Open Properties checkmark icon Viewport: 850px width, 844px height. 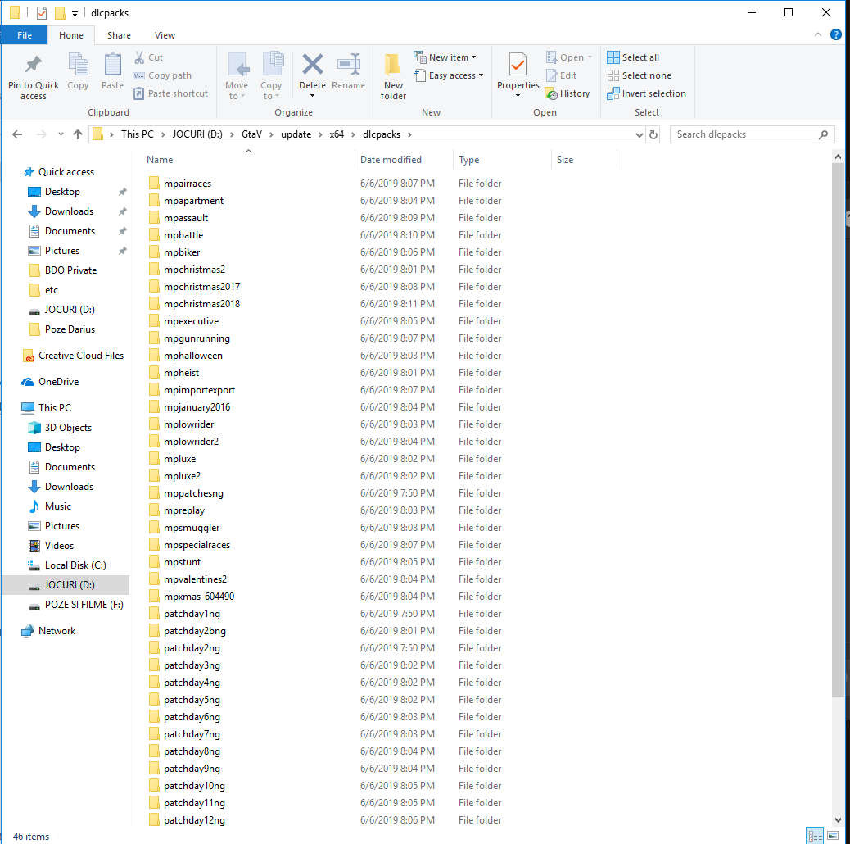point(518,65)
